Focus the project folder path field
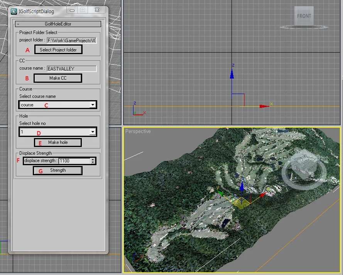Screen dimensions: 343x275 pos(72,41)
